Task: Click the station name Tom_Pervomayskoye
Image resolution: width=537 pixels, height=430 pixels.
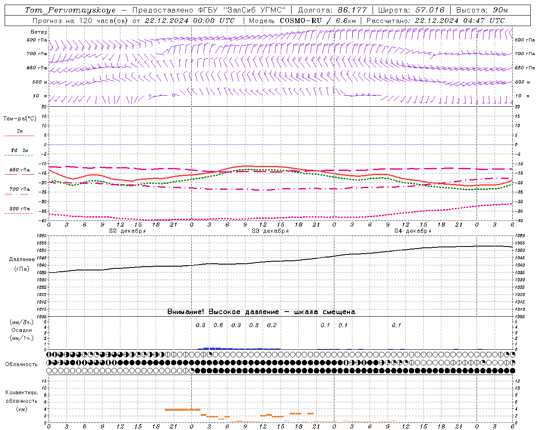Action: point(70,10)
